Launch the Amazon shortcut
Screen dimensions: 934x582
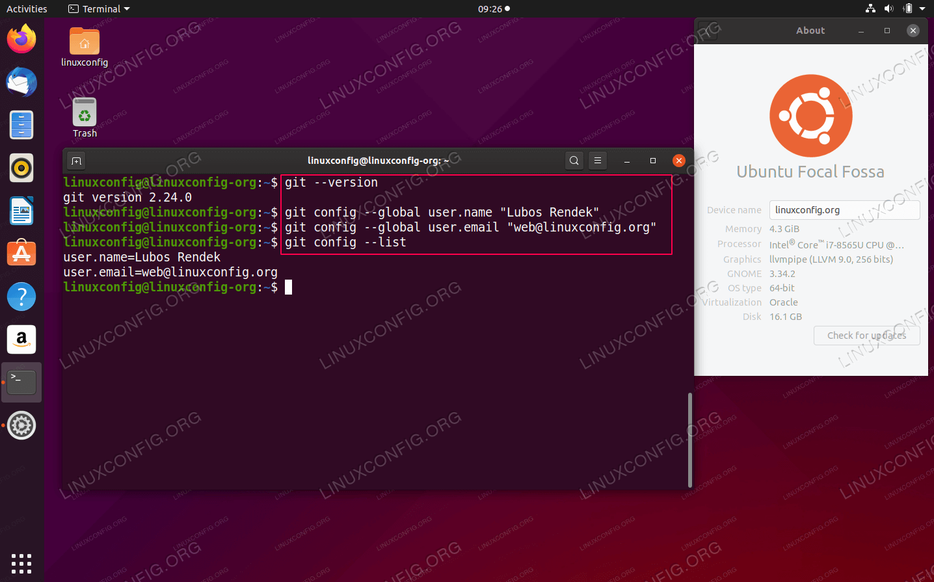click(x=21, y=339)
